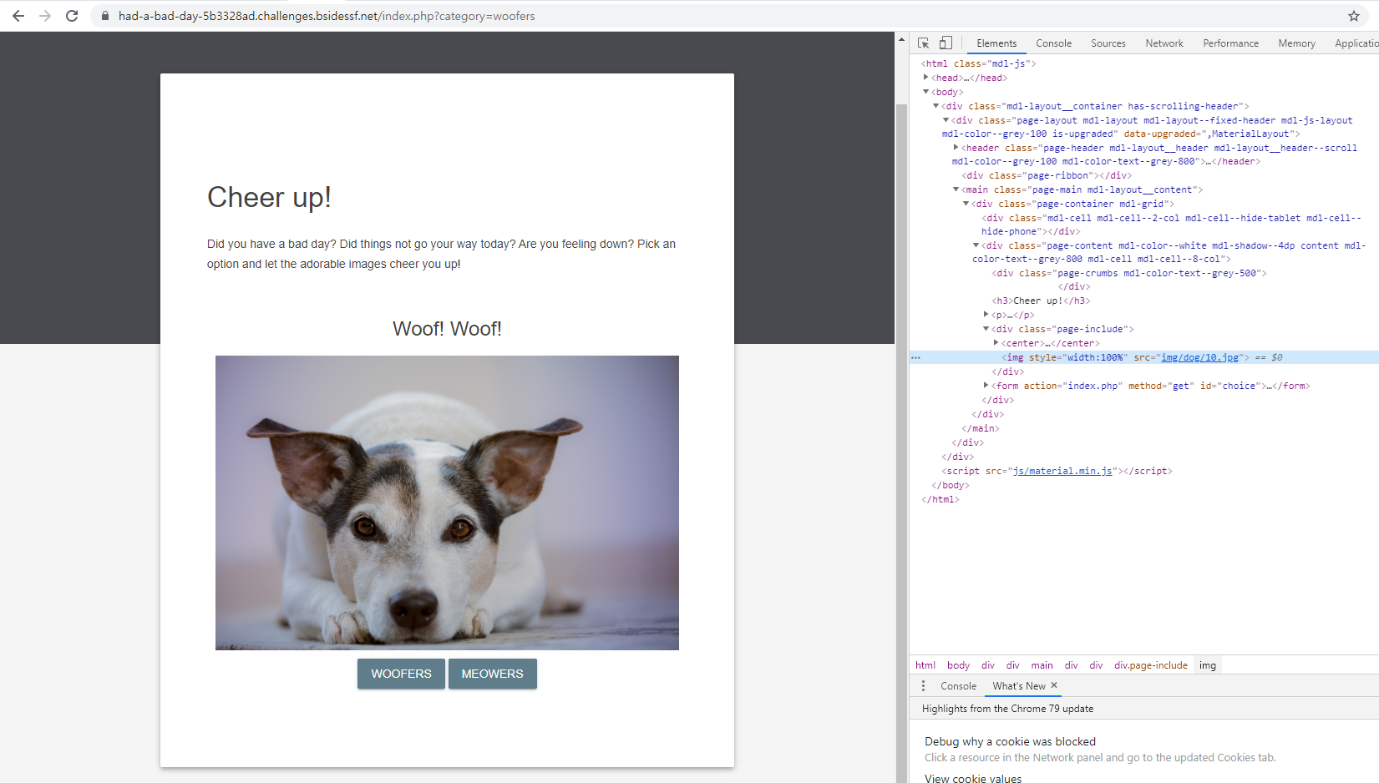The height and width of the screenshot is (783, 1379).
Task: Open the Performance tab
Action: coord(1230,43)
